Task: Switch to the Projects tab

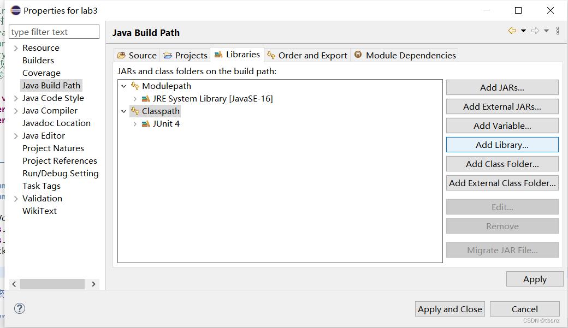Action: click(x=185, y=55)
